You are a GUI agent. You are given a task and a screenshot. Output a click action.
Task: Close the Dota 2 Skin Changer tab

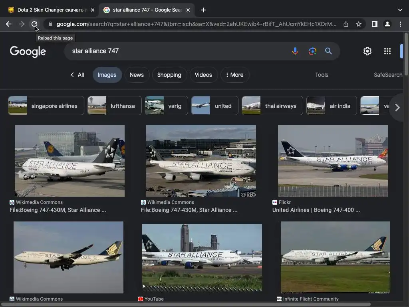click(x=93, y=10)
